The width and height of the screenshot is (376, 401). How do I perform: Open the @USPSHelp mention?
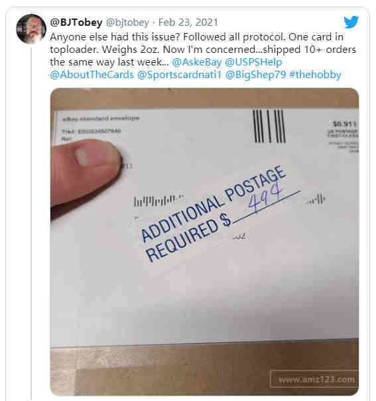pos(253,62)
